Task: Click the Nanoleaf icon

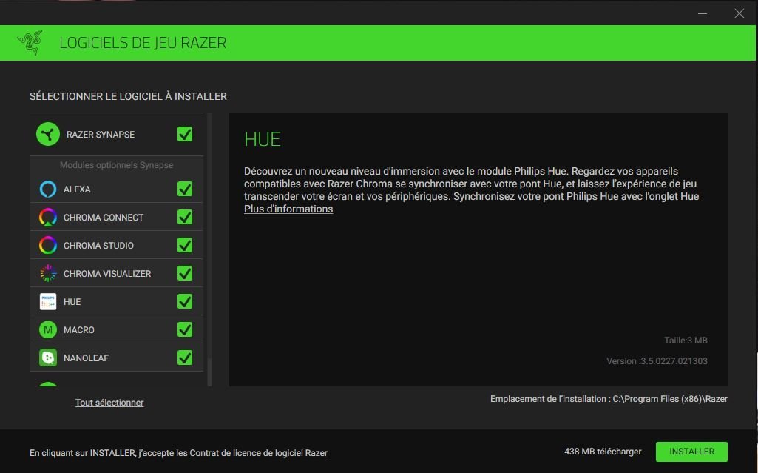Action: (48, 358)
